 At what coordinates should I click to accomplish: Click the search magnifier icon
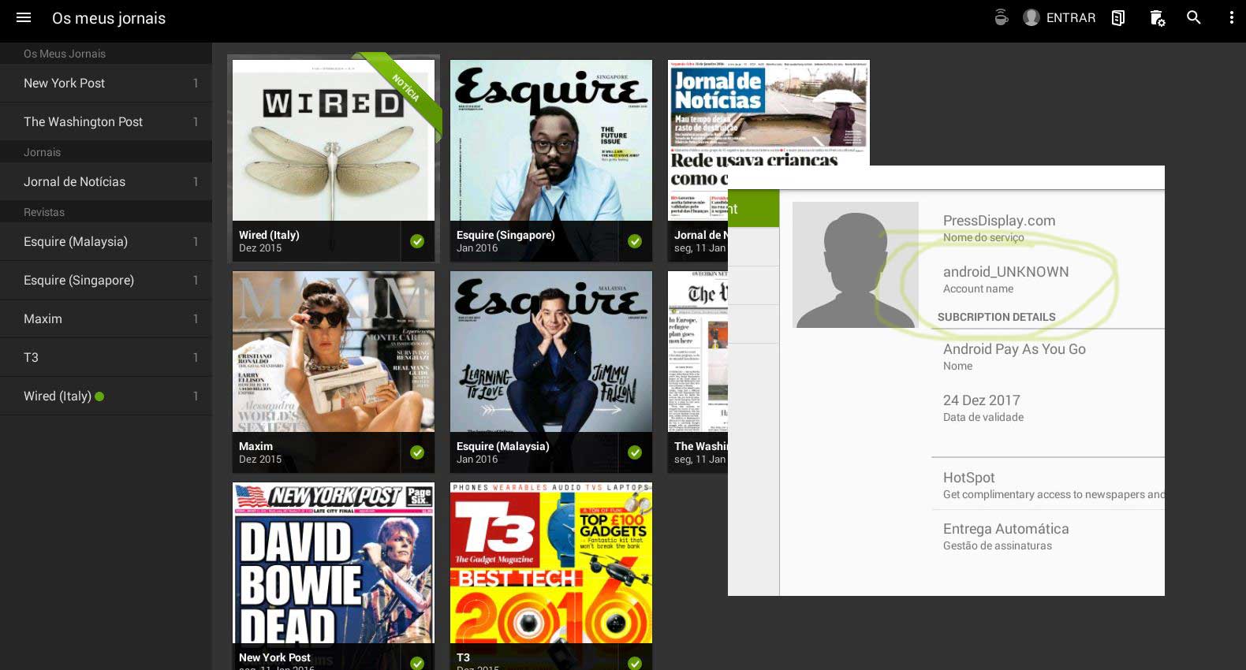[x=1194, y=17]
